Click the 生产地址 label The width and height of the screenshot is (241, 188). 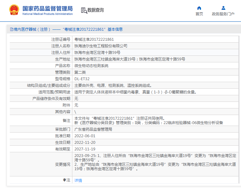[x=63, y=59]
